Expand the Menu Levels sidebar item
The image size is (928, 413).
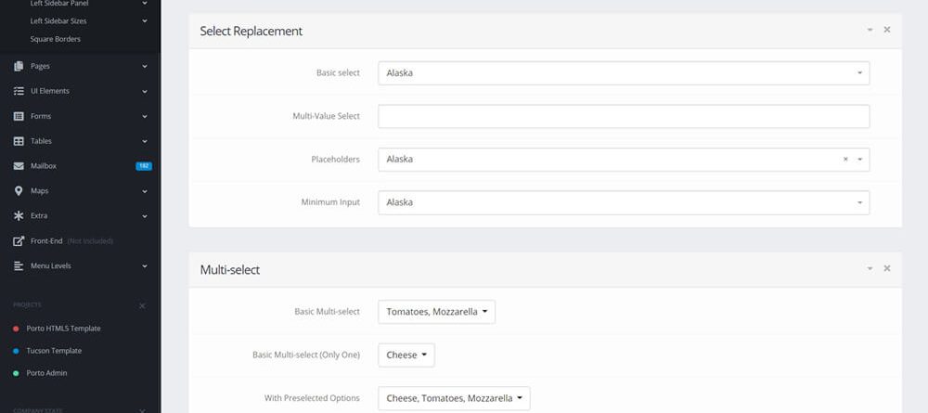click(x=79, y=266)
